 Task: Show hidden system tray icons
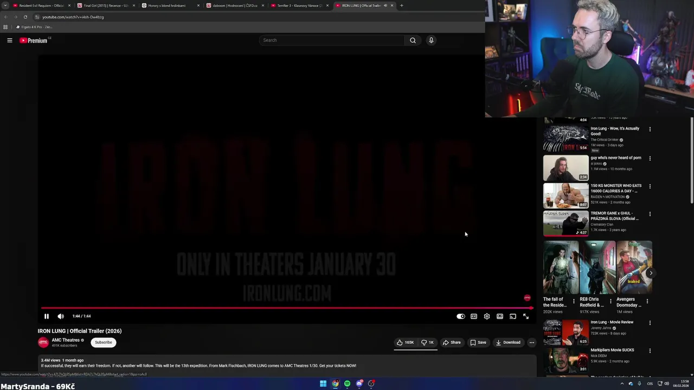[x=622, y=383]
